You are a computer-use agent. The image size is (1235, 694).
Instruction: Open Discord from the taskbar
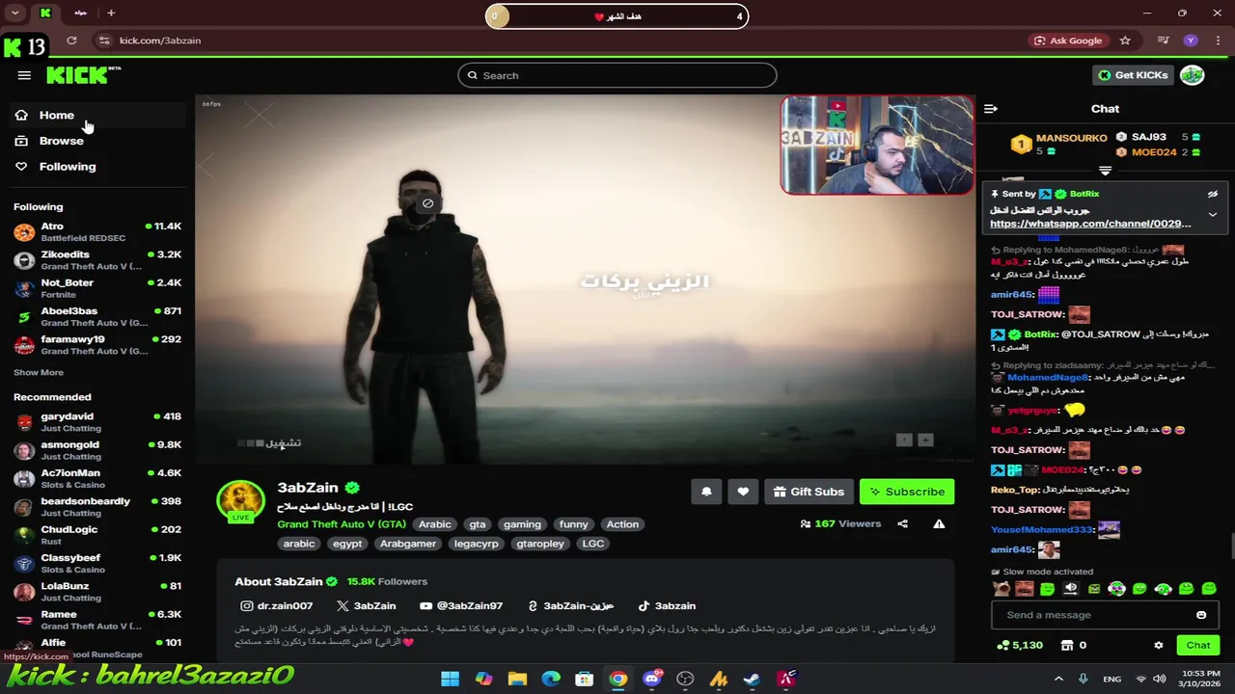click(651, 680)
